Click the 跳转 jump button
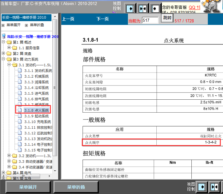The height and width of the screenshot is (194, 223). coord(167,18)
